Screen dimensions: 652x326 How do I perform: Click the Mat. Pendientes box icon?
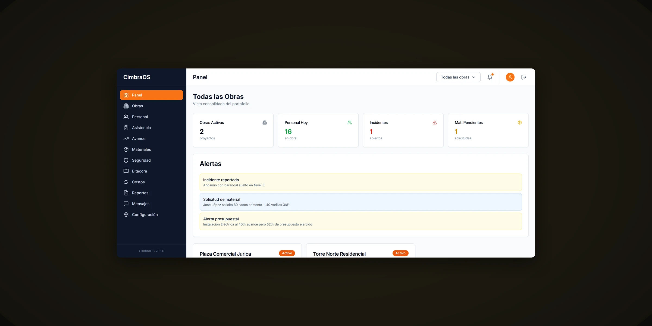(x=520, y=123)
